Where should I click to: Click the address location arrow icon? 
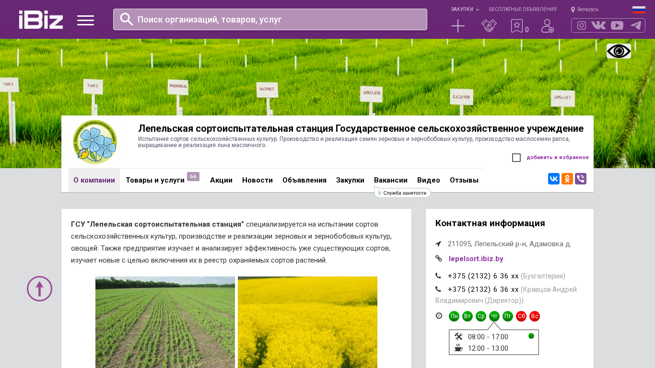click(438, 244)
